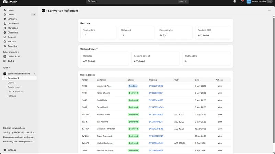The height and width of the screenshot is (154, 275).
Task: Open the Settings gear icon at the sidebar bottom
Action: [x=5, y=150]
